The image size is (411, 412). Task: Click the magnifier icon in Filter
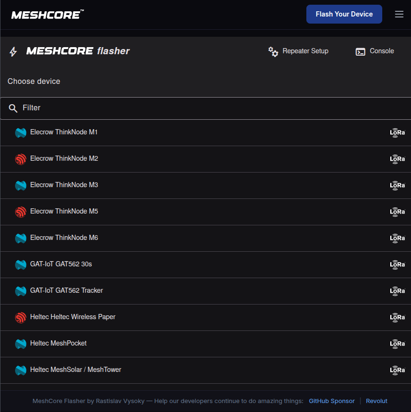click(x=13, y=108)
